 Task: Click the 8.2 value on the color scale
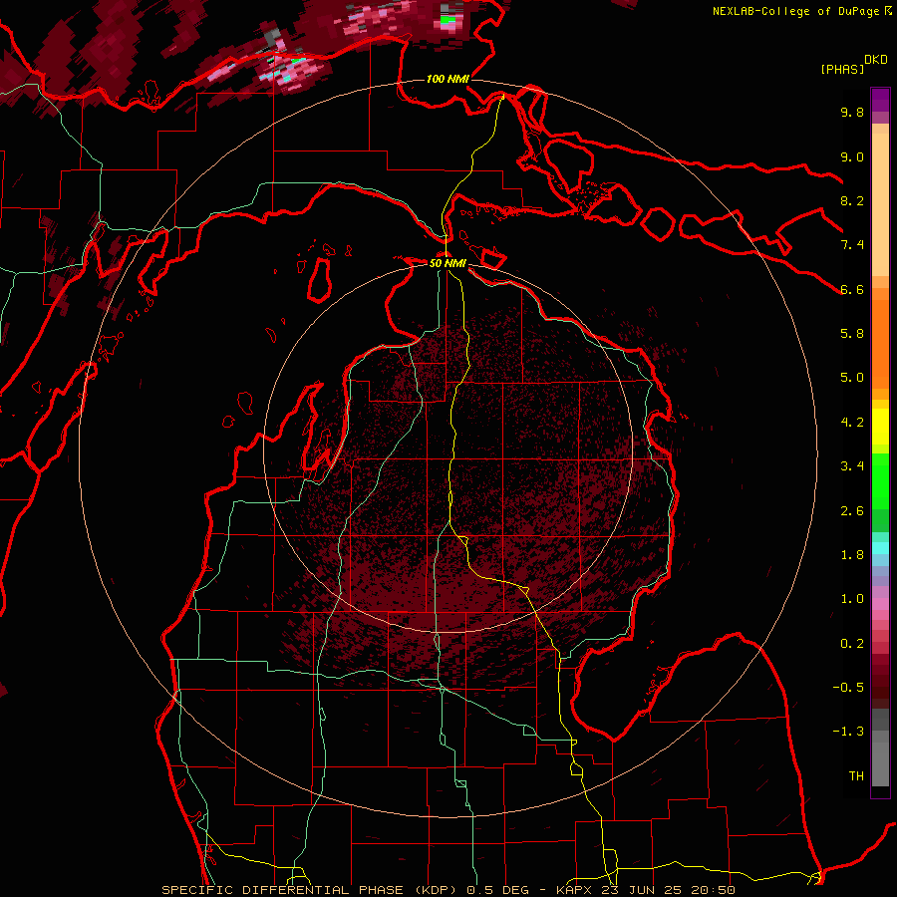[x=852, y=200]
